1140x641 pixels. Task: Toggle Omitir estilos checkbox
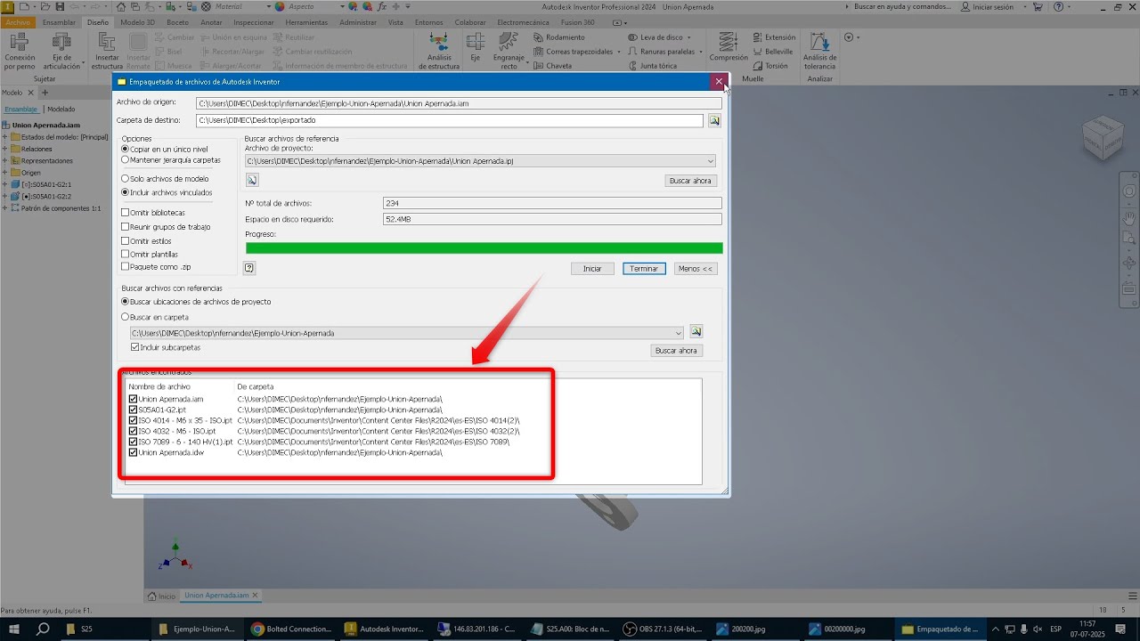(126, 241)
